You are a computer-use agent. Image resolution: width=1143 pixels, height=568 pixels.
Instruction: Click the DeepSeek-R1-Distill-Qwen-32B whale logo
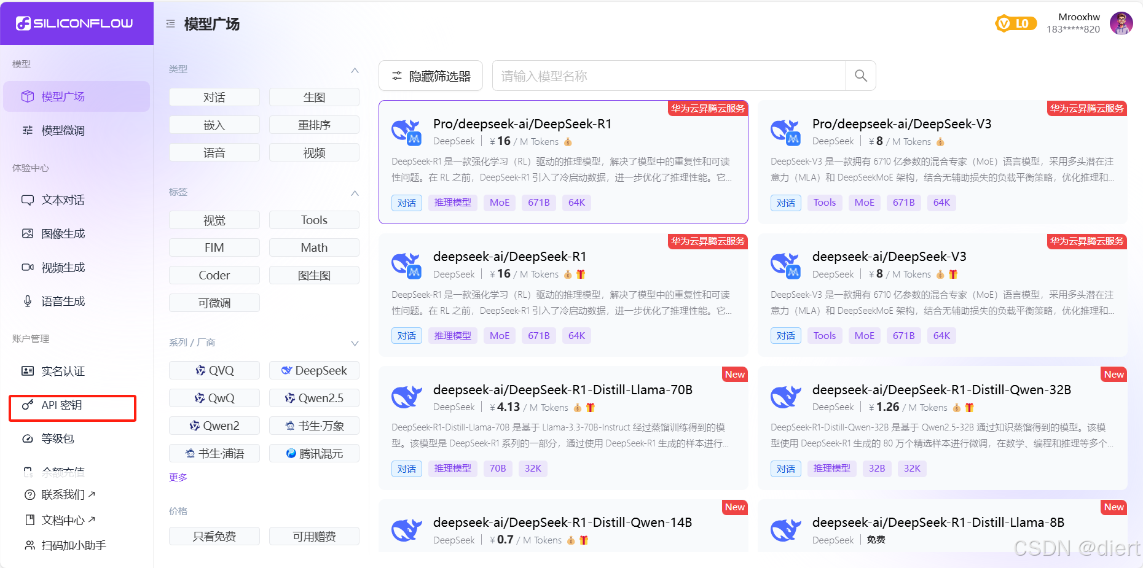[785, 397]
